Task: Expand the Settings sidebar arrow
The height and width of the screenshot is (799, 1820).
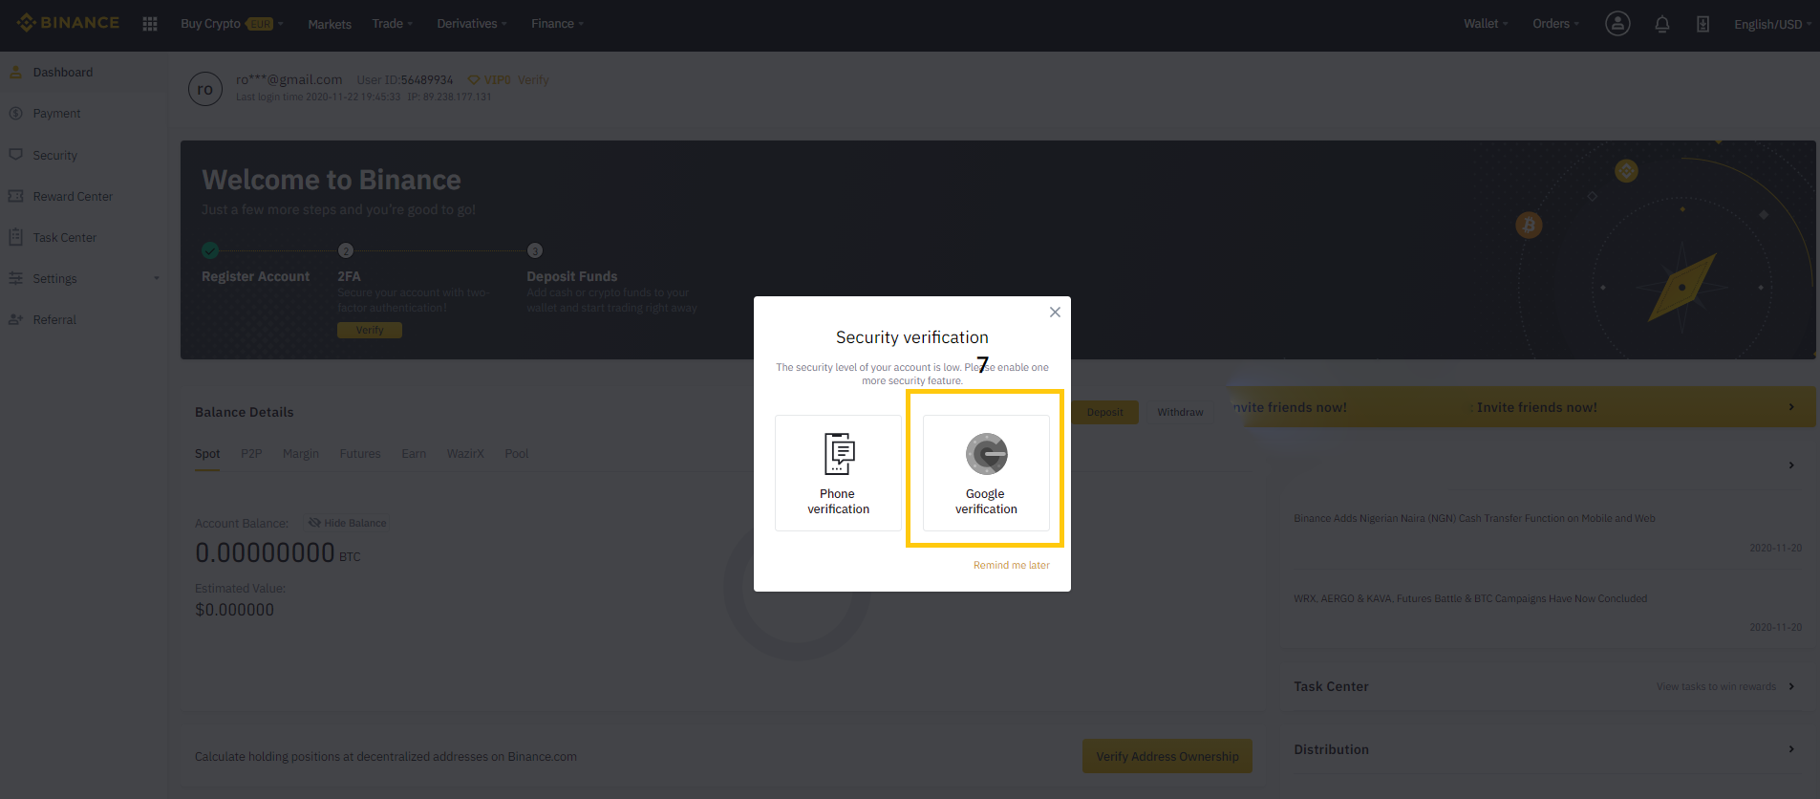Action: coord(157,279)
